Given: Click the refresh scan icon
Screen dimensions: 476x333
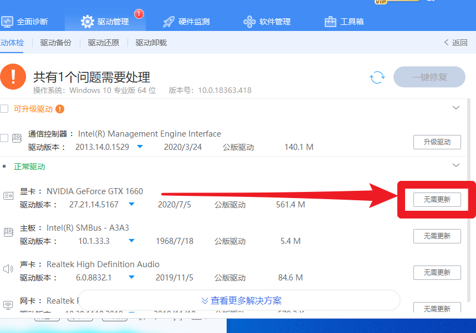Looking at the screenshot, I should [377, 77].
